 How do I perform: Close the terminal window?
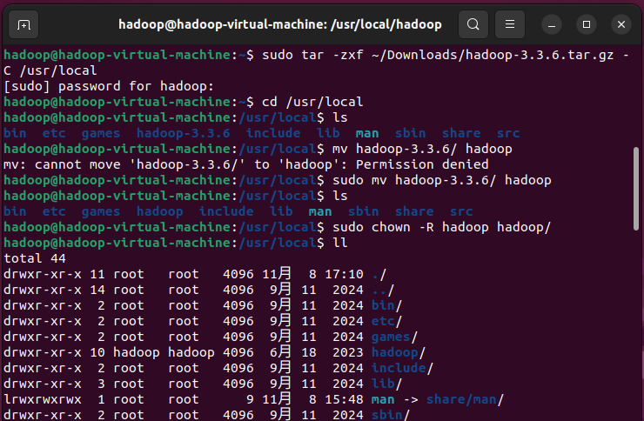[x=621, y=25]
